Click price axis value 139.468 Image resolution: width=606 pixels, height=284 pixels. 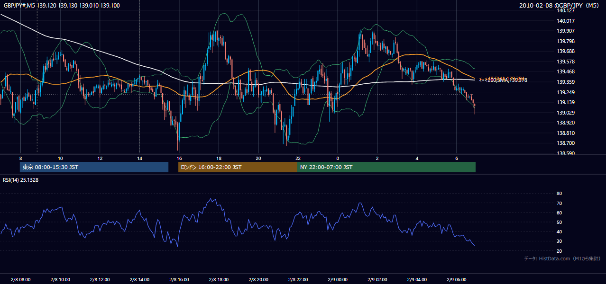[566, 71]
